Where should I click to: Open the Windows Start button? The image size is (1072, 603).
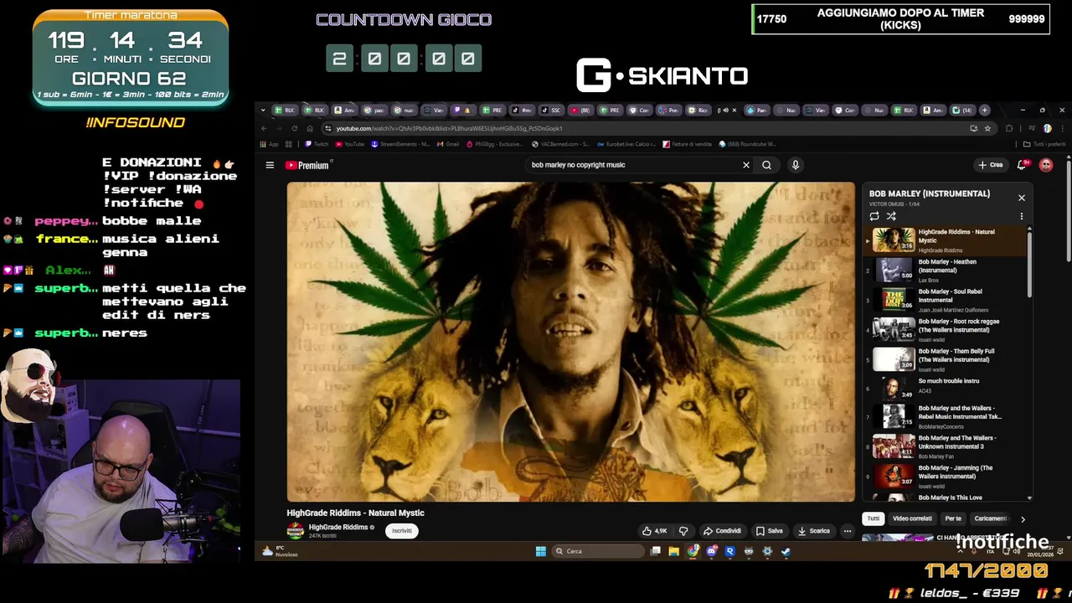[540, 551]
